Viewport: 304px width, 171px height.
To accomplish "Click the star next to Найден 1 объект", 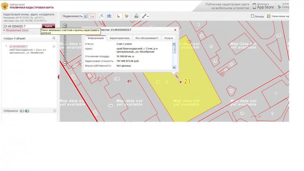I will pos(54,38).
